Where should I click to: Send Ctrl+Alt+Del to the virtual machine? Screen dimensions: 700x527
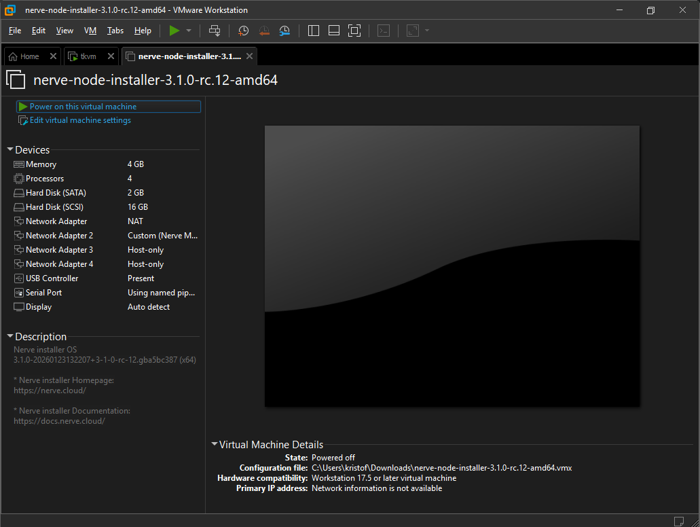213,31
